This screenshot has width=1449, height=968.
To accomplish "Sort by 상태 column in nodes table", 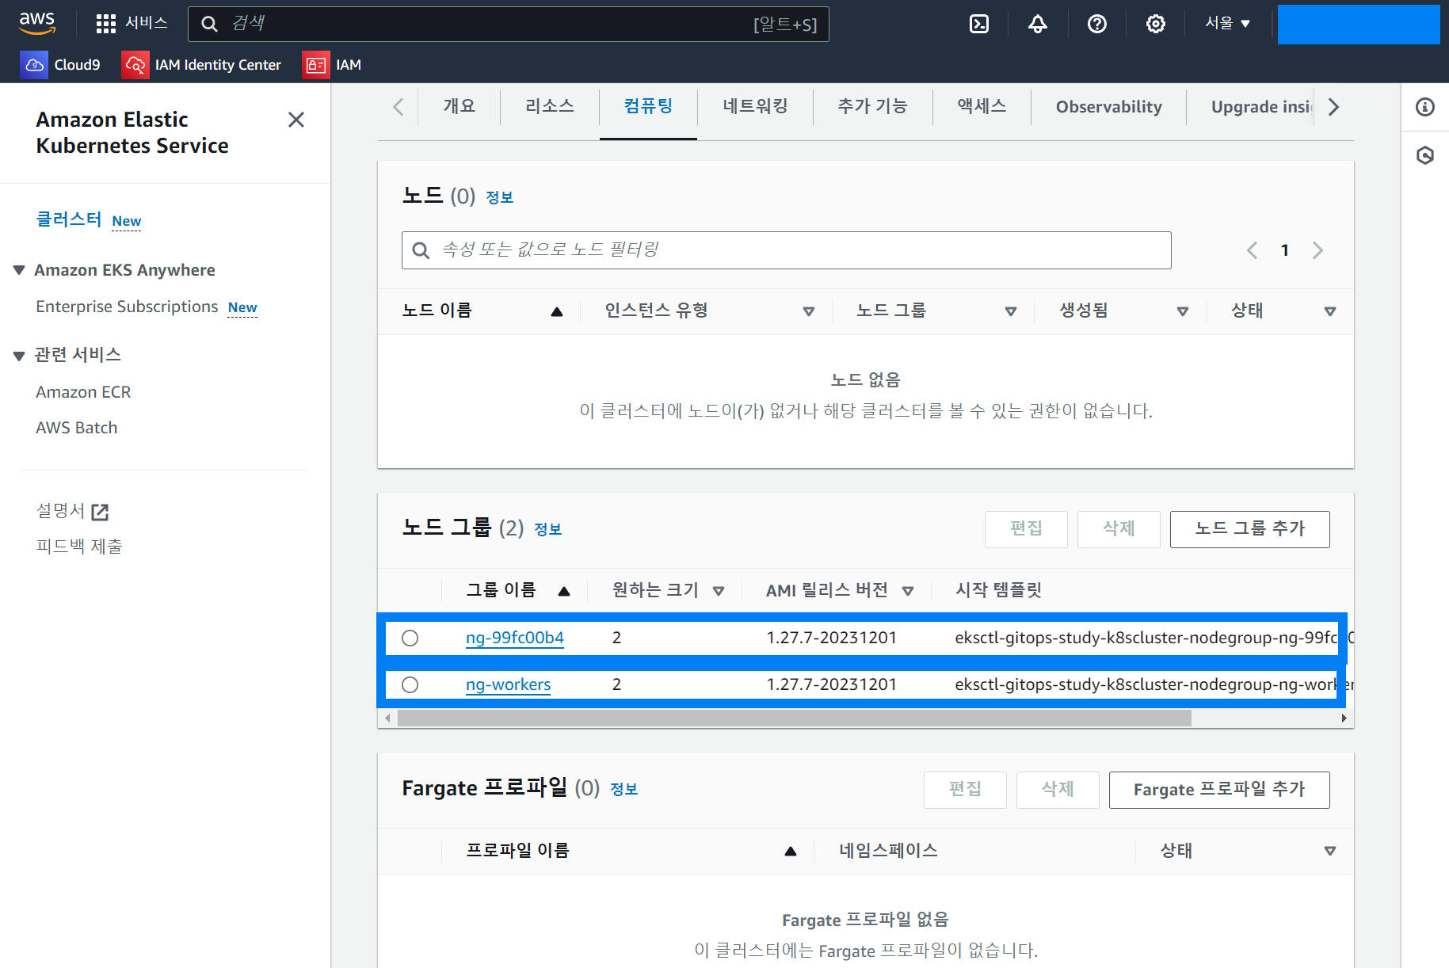I will point(1330,311).
